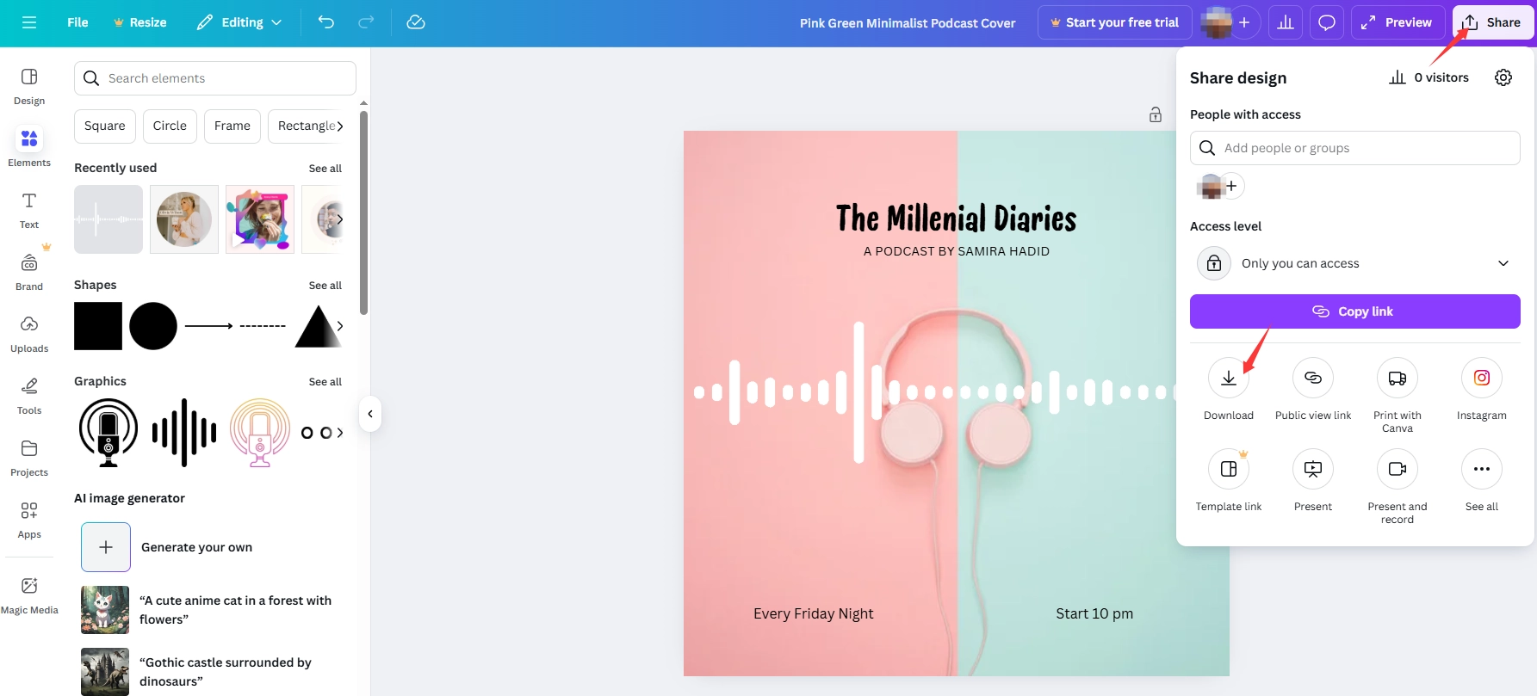Click the page lock icon above canvas
Image resolution: width=1537 pixels, height=696 pixels.
pyautogui.click(x=1156, y=114)
